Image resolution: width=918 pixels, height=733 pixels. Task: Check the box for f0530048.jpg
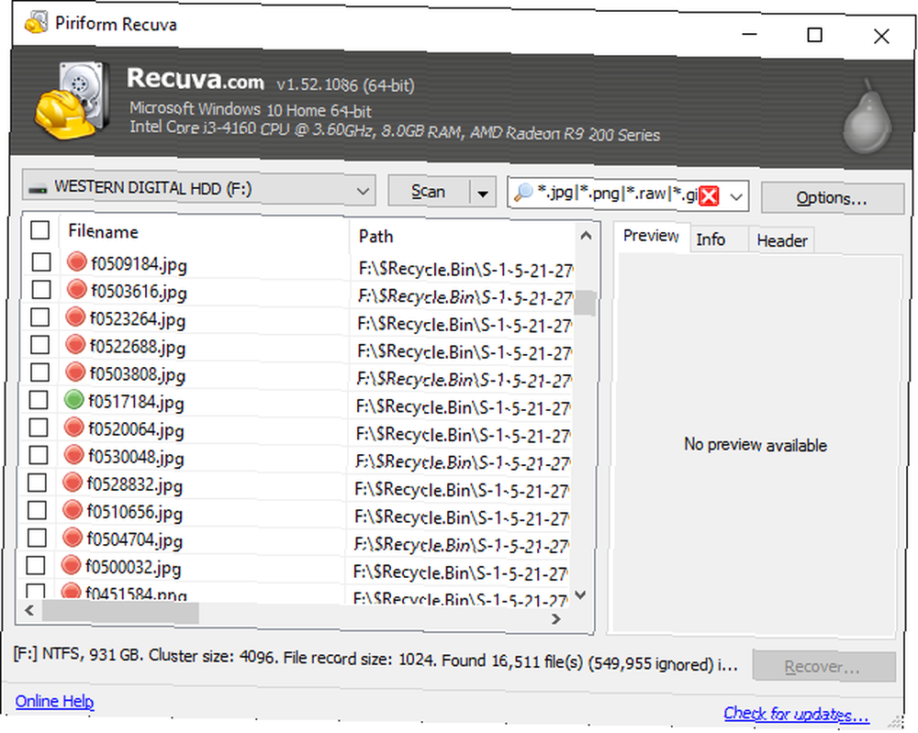pos(39,454)
